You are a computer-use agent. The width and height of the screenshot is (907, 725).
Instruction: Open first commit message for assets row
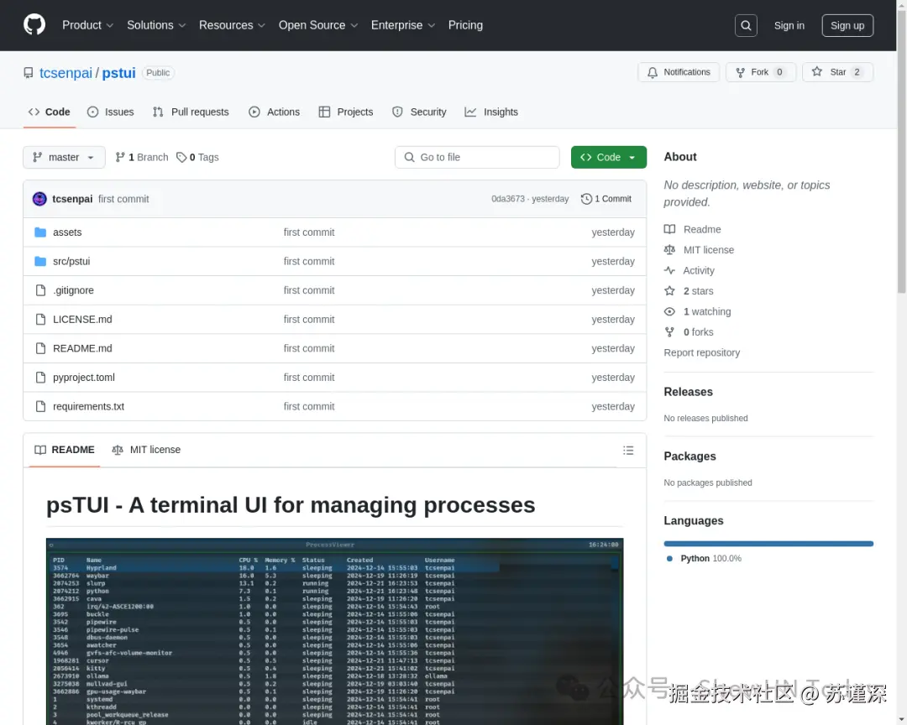click(x=309, y=232)
